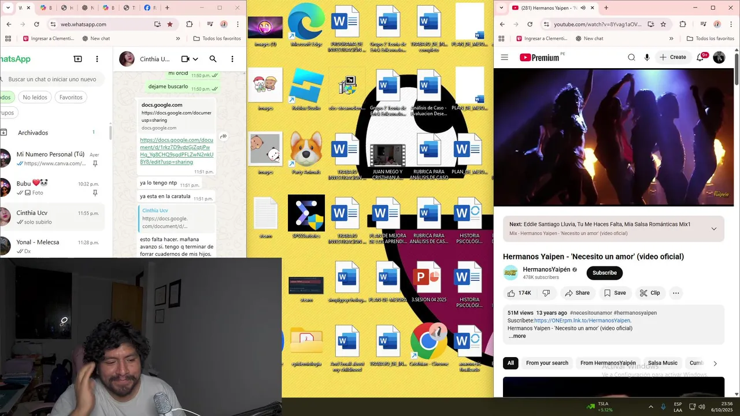Like the video with 174K likes
Viewport: 740px width, 416px height.
pyautogui.click(x=519, y=293)
